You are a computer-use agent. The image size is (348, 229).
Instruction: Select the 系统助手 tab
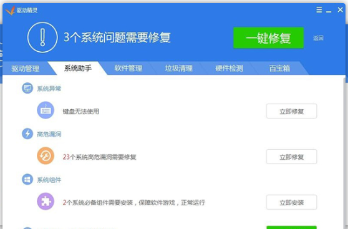pos(78,68)
